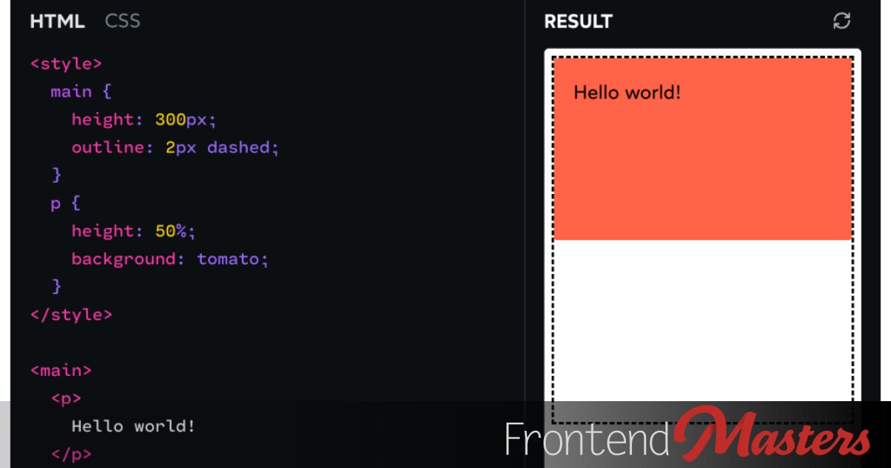Click the opening <style> tag
The width and height of the screenshot is (891, 468).
tap(66, 64)
